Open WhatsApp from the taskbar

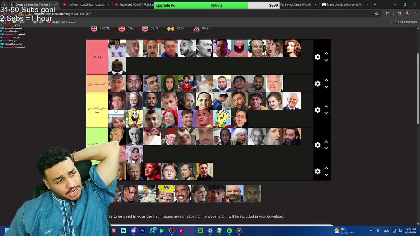pos(153,231)
